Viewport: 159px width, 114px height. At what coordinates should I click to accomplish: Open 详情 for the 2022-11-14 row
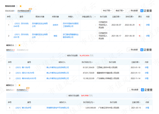click(x=147, y=79)
